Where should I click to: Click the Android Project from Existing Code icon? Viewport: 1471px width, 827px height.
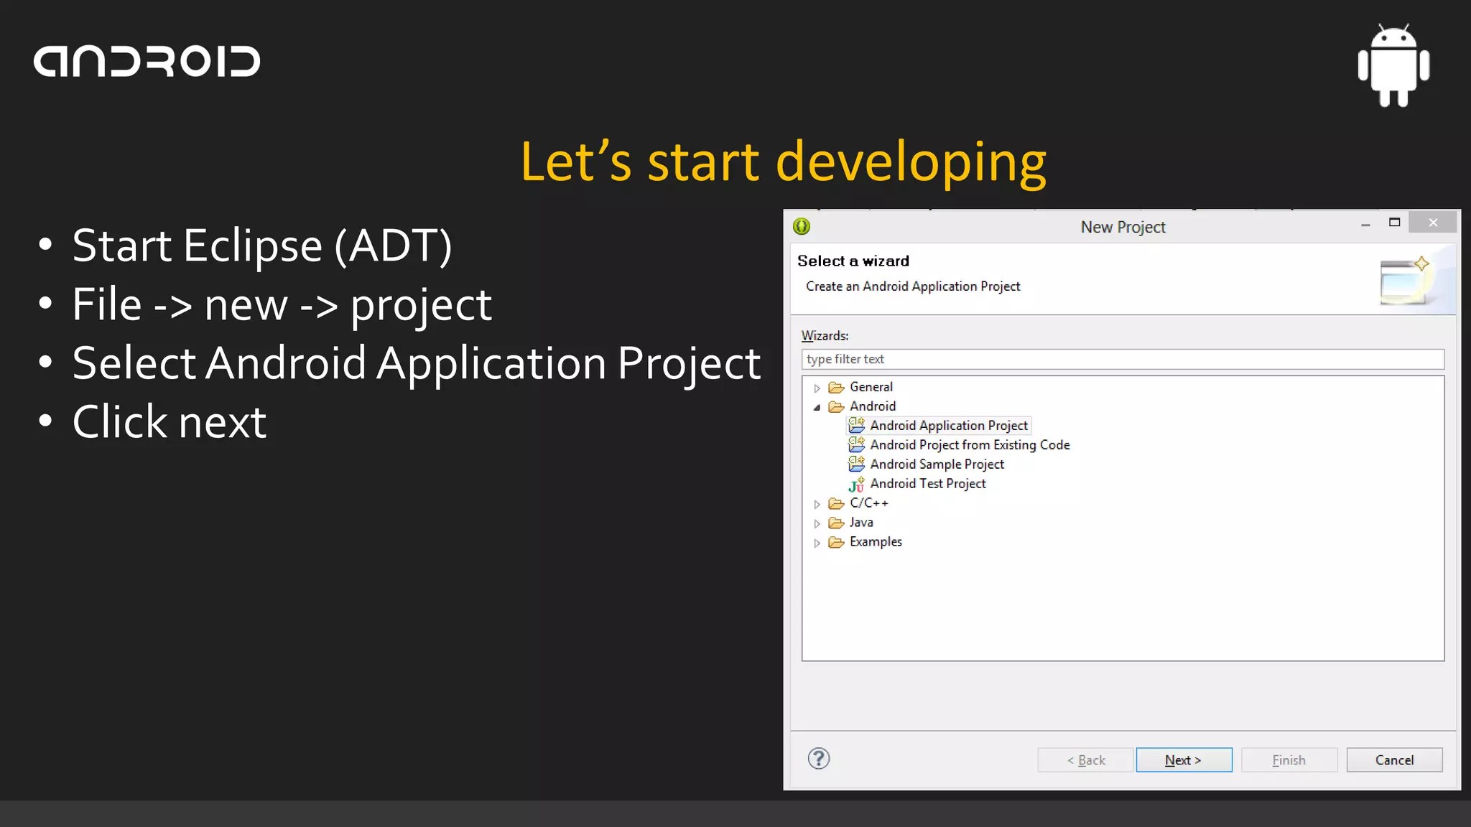click(x=856, y=445)
